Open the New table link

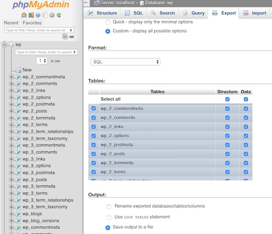coord(27,70)
